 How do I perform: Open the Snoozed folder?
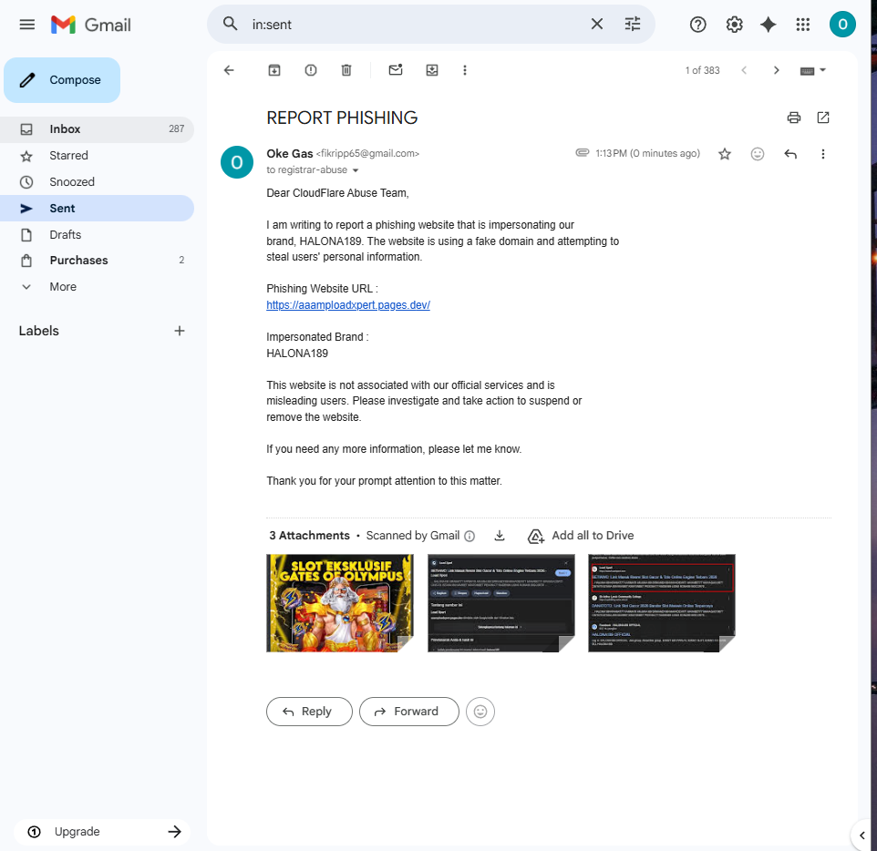[x=98, y=181]
